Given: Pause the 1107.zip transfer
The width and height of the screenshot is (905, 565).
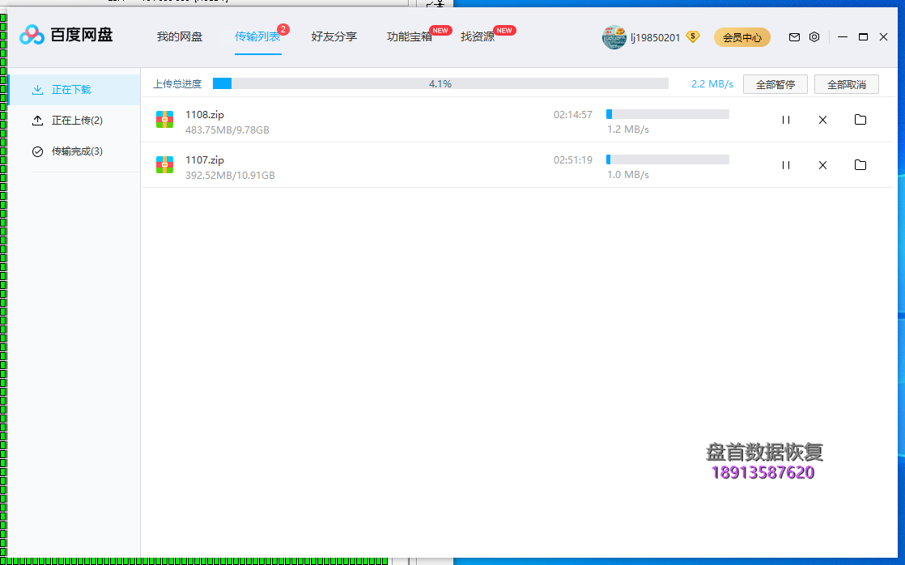Looking at the screenshot, I should click(x=785, y=165).
